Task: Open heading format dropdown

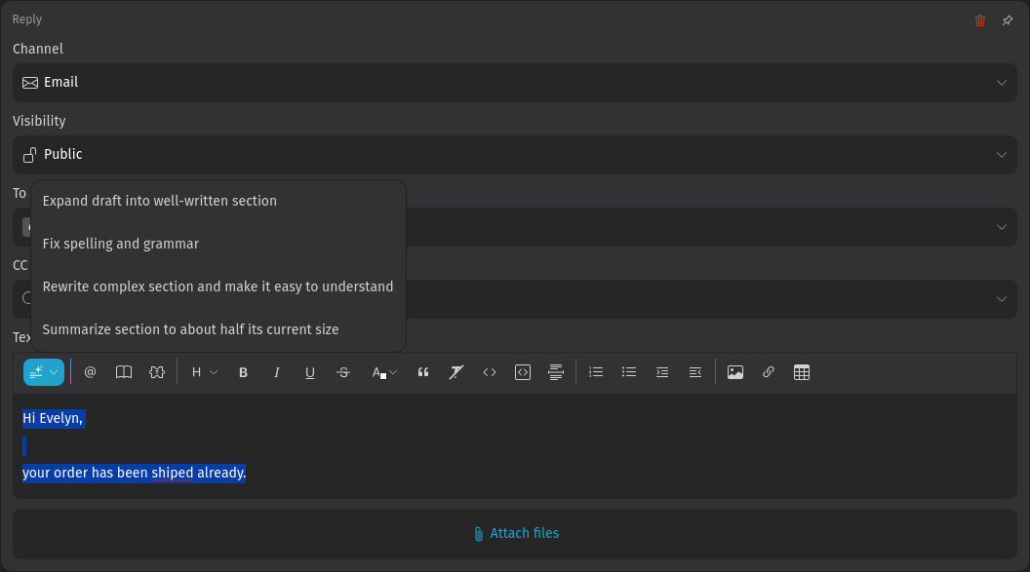Action: pos(204,372)
